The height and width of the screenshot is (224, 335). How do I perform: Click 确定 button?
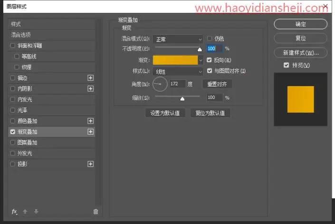pos(301,24)
